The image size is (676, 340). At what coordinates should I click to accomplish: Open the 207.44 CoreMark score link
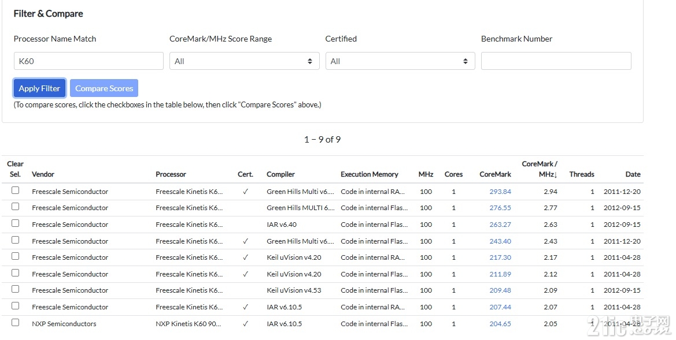click(x=500, y=307)
